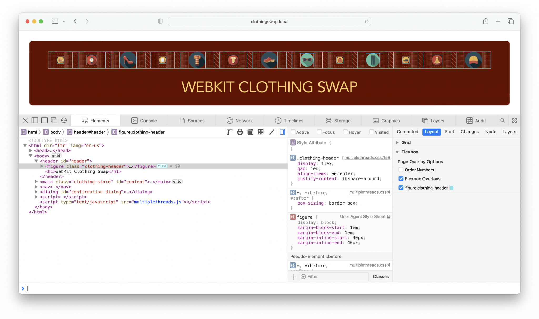Viewport: 539px width, 319px height.
Task: Click the Filter styles input field
Action: (x=333, y=276)
